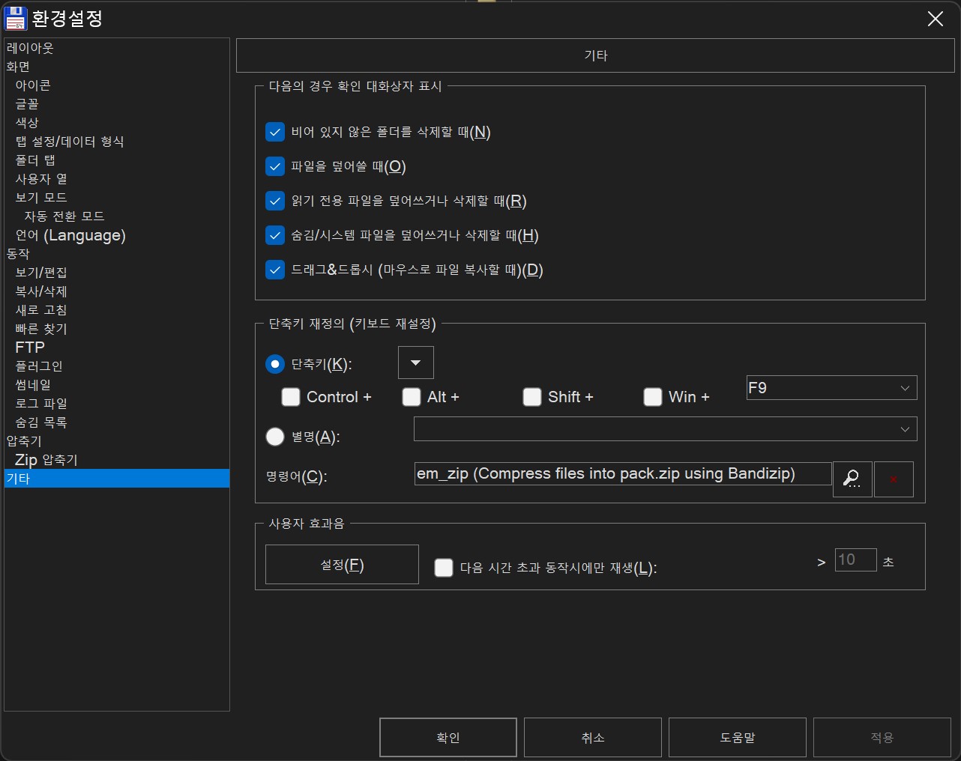Select Zip 압축기 in the settings sidebar
Viewport: 961px width, 761px height.
point(46,459)
